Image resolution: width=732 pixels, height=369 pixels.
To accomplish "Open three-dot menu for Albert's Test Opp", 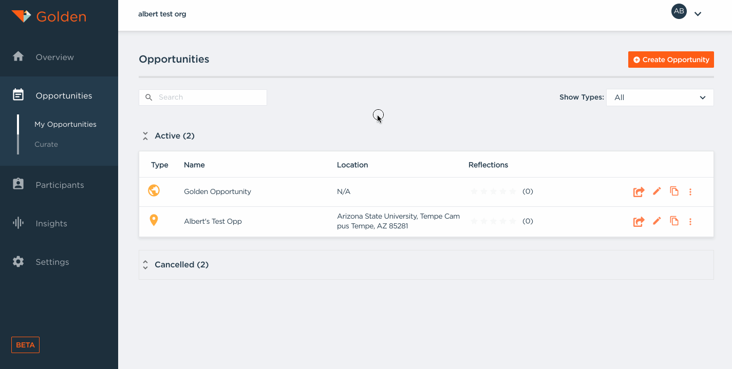I will tap(690, 222).
